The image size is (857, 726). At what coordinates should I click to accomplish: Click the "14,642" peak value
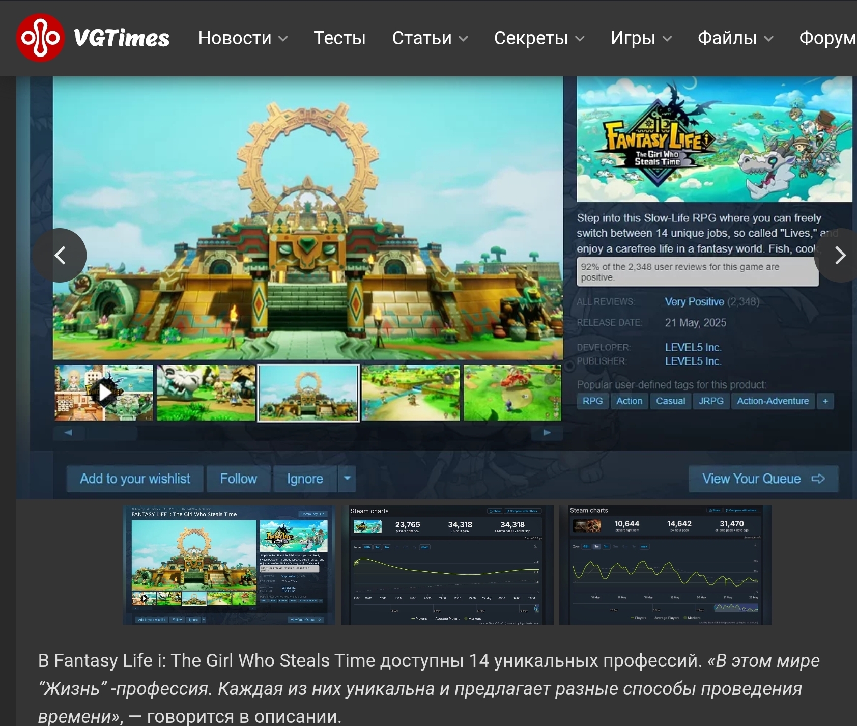click(679, 523)
